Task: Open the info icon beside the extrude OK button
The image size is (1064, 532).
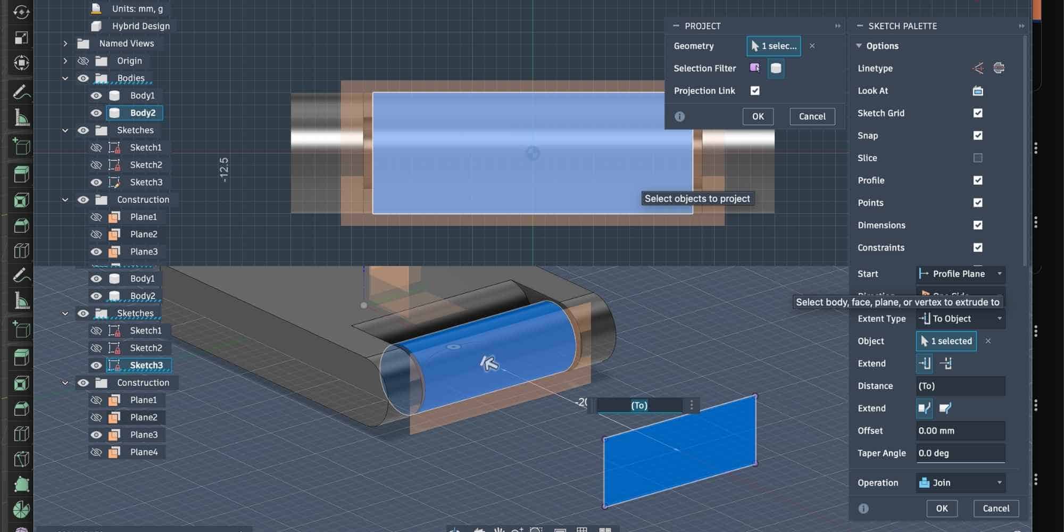Action: [863, 509]
